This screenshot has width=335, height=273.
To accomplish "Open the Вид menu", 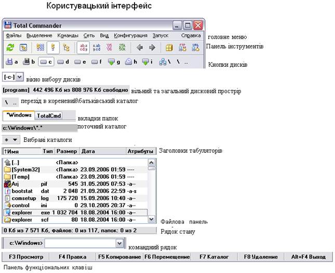I will point(104,35).
